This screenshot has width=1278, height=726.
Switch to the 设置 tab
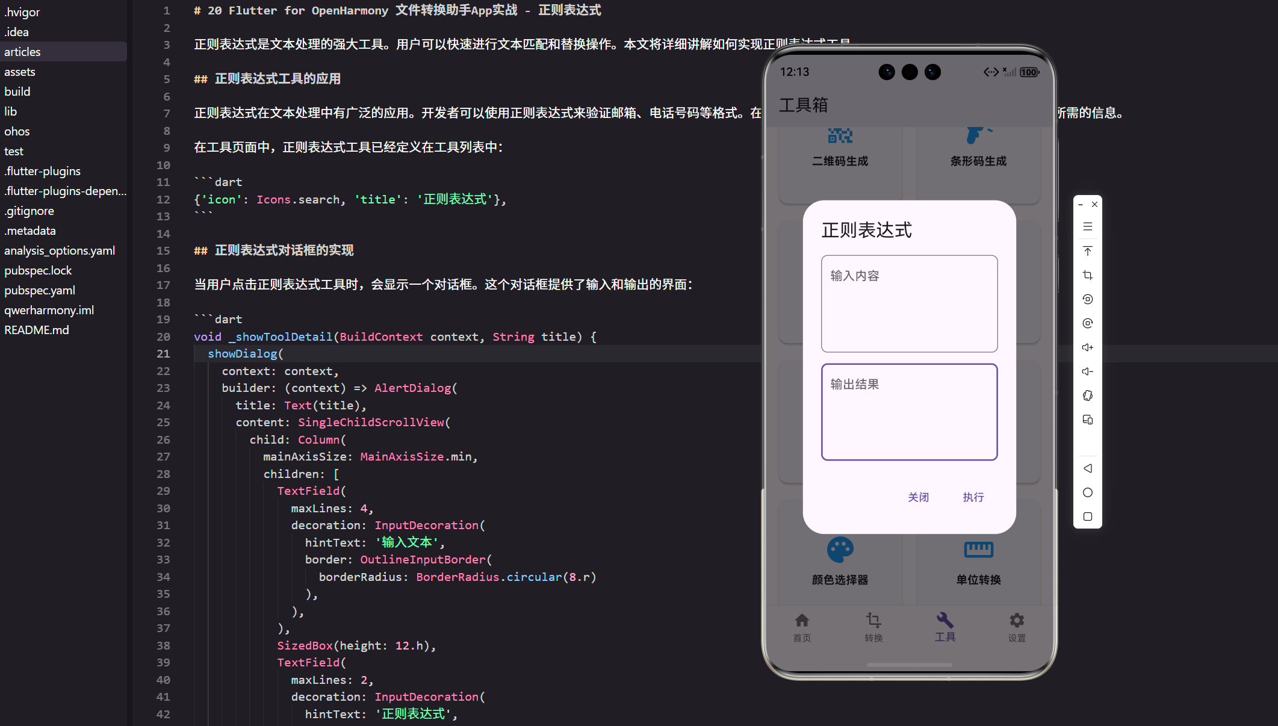coord(1016,627)
